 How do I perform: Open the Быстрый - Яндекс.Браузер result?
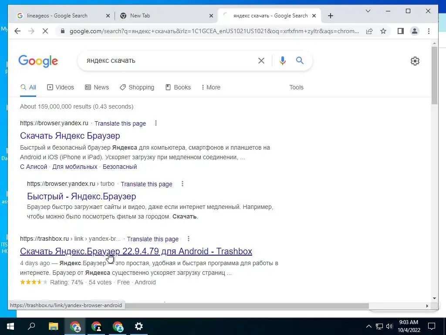tap(81, 196)
